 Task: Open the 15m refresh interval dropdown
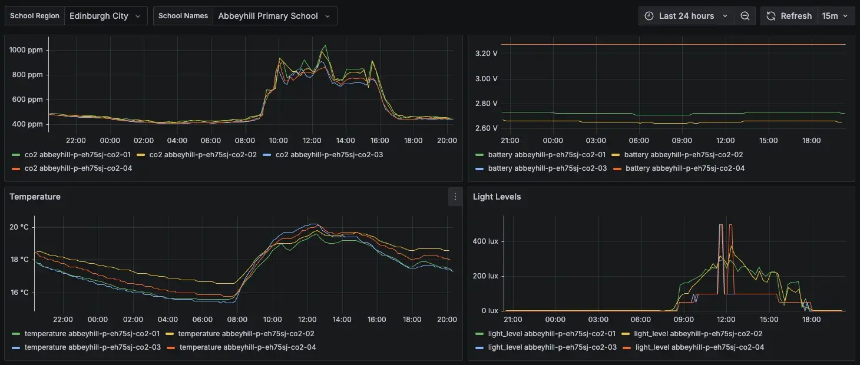[835, 16]
